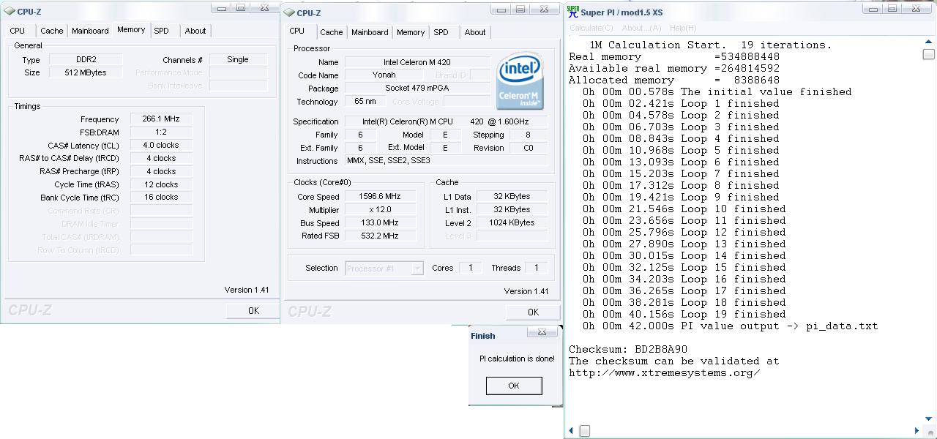Open SPD tab in left CPU-Z
Screen dimensions: 937x439
pyautogui.click(x=162, y=31)
